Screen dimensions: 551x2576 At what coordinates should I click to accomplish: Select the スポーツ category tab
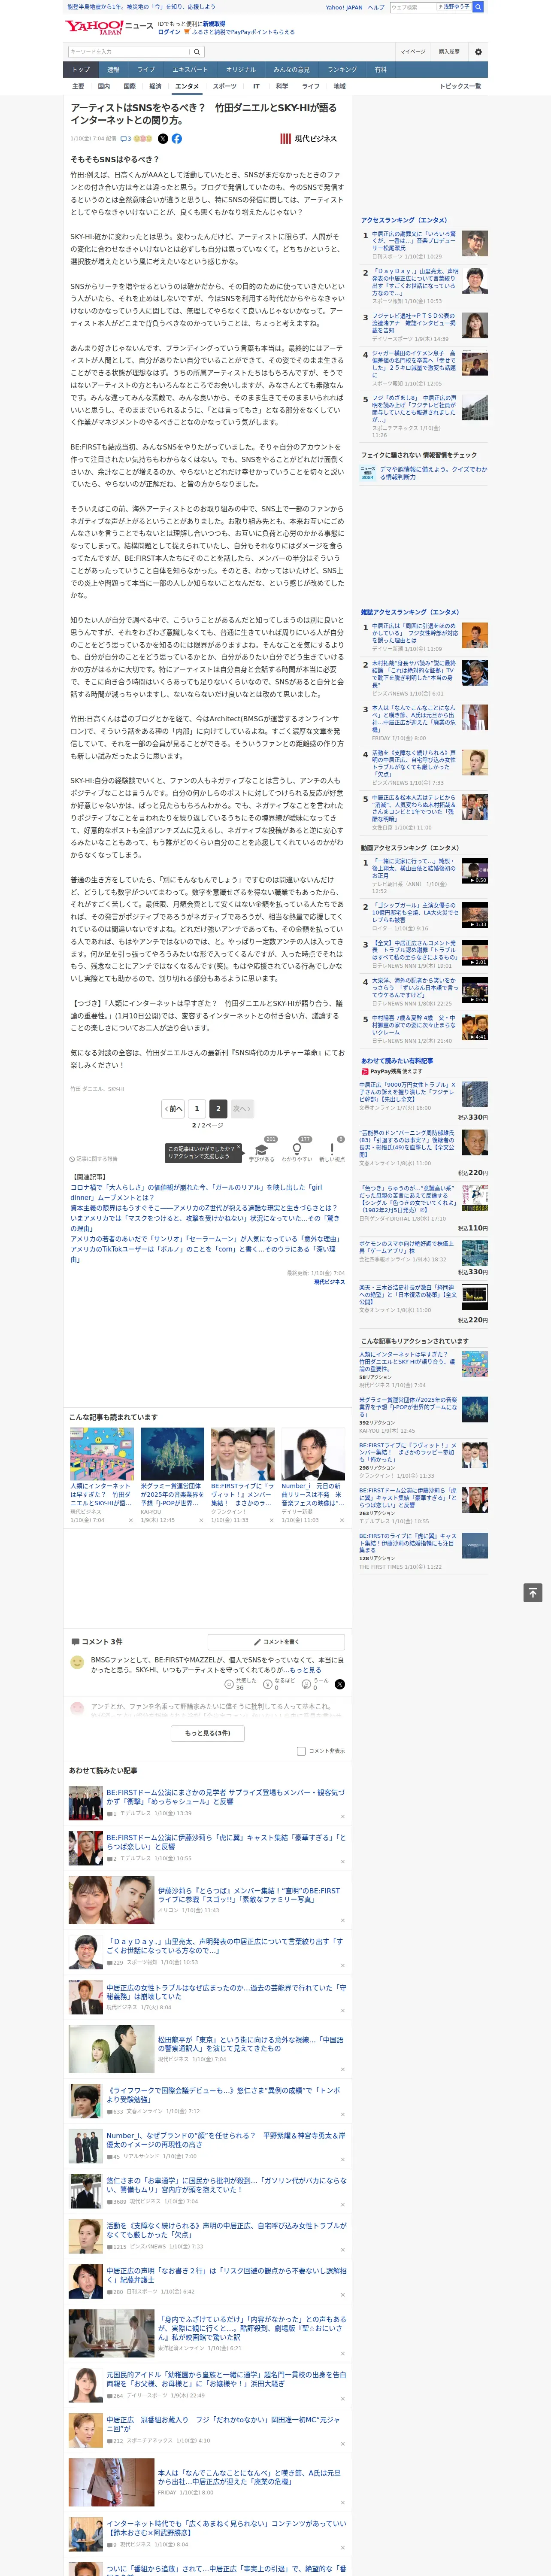pos(225,86)
